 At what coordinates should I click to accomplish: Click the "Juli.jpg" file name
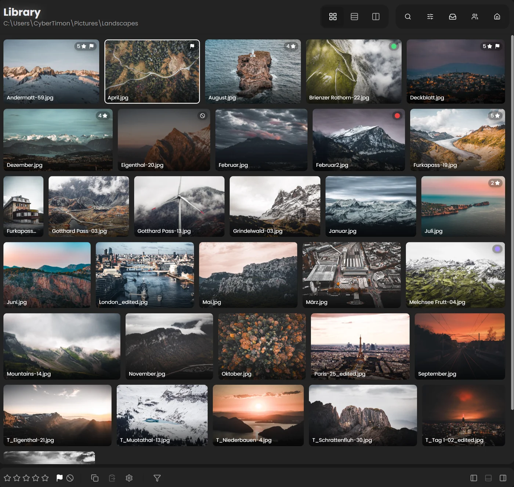click(433, 231)
